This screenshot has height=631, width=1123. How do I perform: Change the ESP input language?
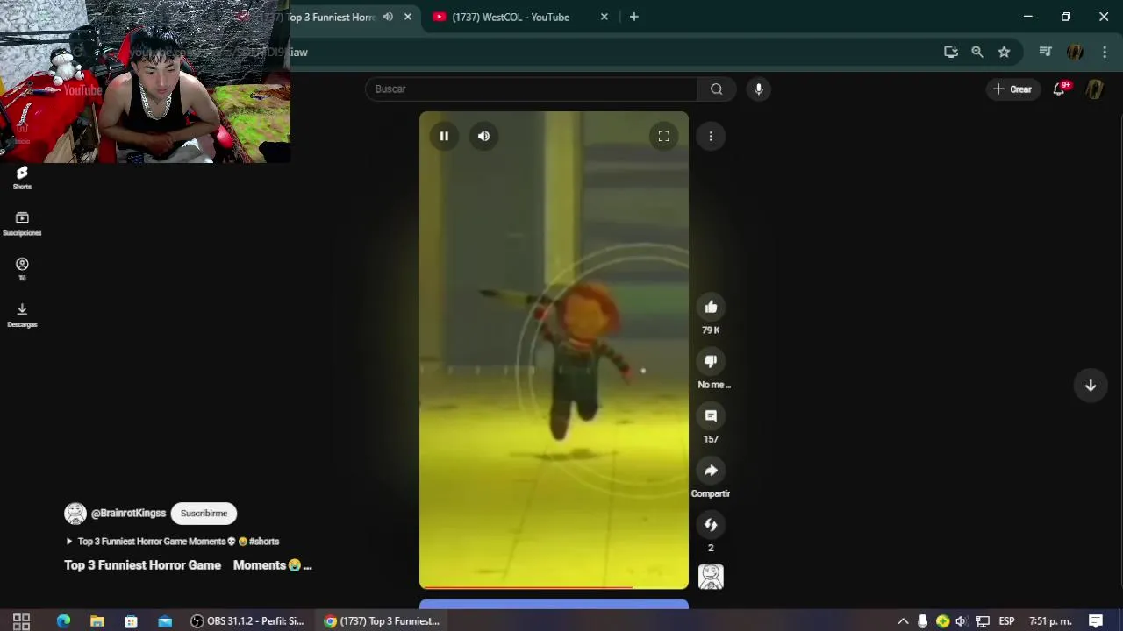coord(1006,621)
